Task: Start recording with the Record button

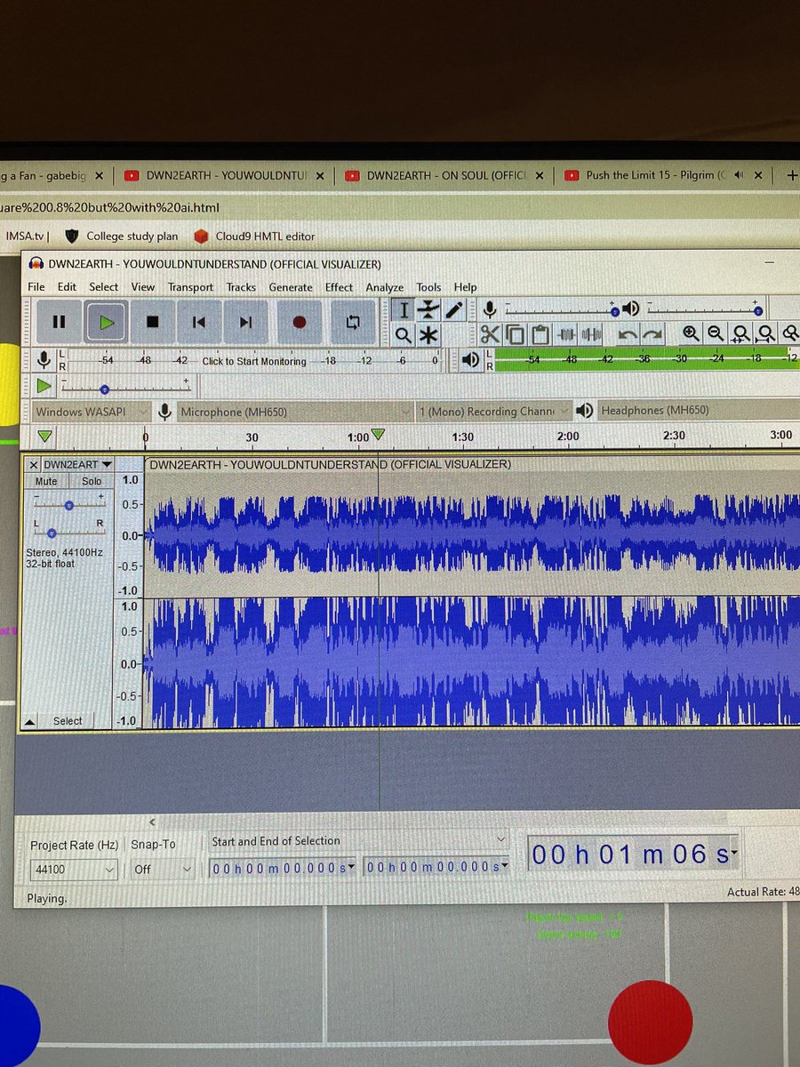Action: pos(300,322)
